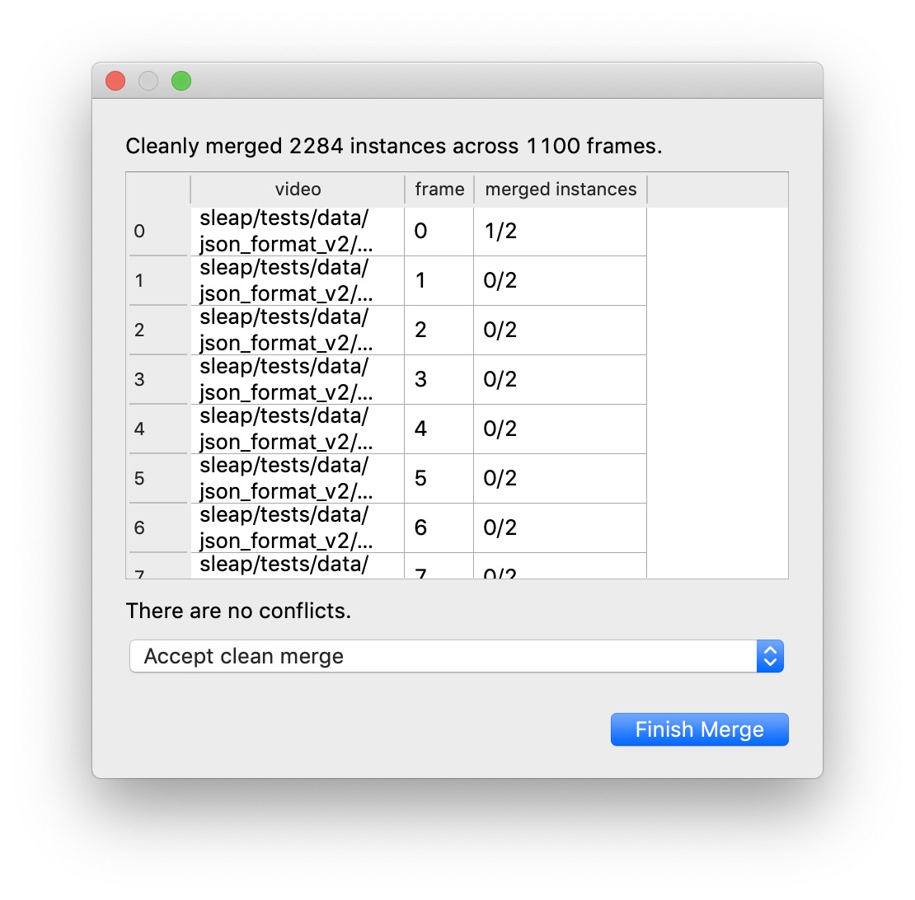Open the Accept clean merge dropdown

pyautogui.click(x=456, y=656)
